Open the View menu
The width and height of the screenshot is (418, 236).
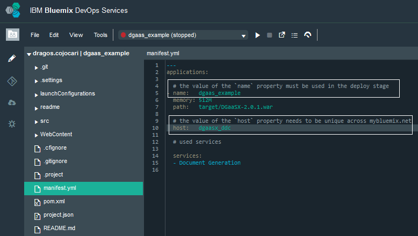pyautogui.click(x=76, y=35)
